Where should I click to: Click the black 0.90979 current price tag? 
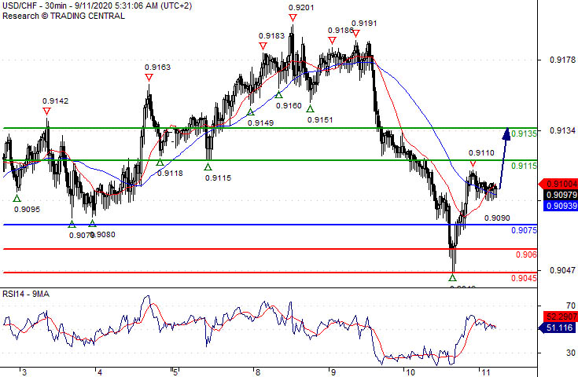pyautogui.click(x=561, y=195)
